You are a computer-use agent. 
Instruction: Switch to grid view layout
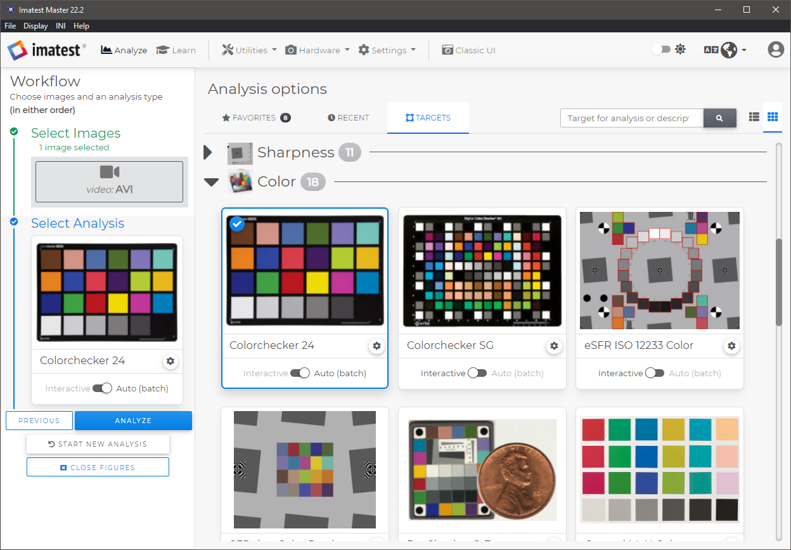click(x=773, y=117)
